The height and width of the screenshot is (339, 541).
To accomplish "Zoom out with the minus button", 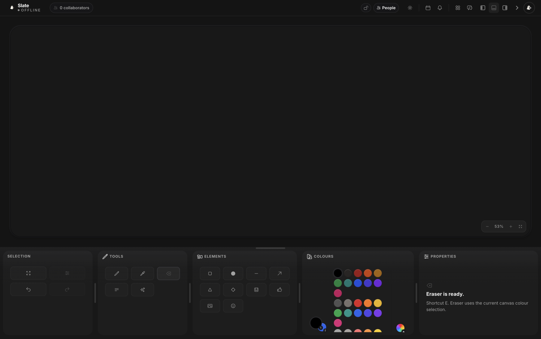I will (487, 227).
